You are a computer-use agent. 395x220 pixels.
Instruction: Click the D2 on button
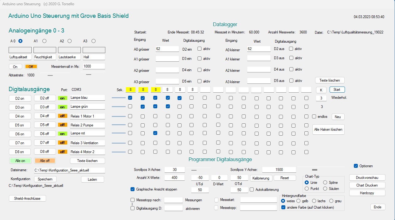point(20,98)
